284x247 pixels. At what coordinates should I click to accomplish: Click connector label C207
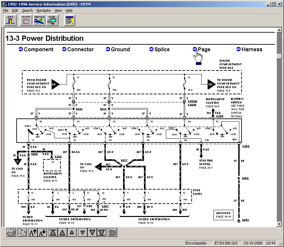pos(105,206)
